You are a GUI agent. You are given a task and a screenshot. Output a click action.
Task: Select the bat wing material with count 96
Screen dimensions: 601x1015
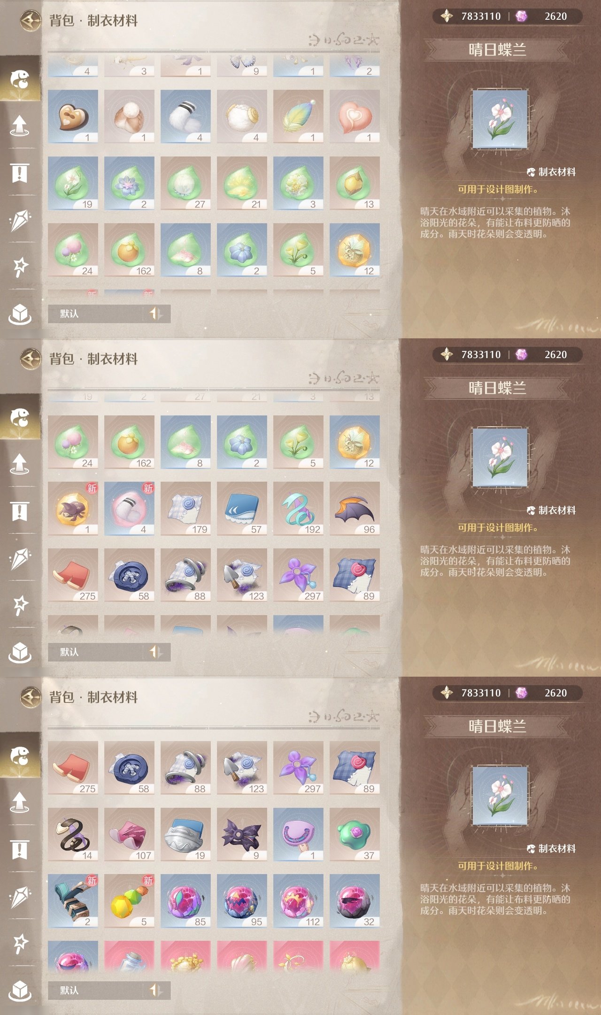(354, 508)
